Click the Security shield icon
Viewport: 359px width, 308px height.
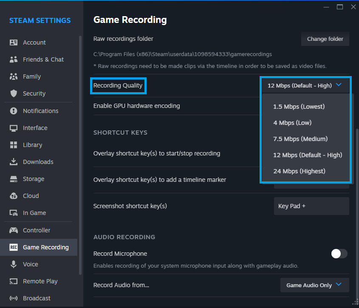point(14,93)
